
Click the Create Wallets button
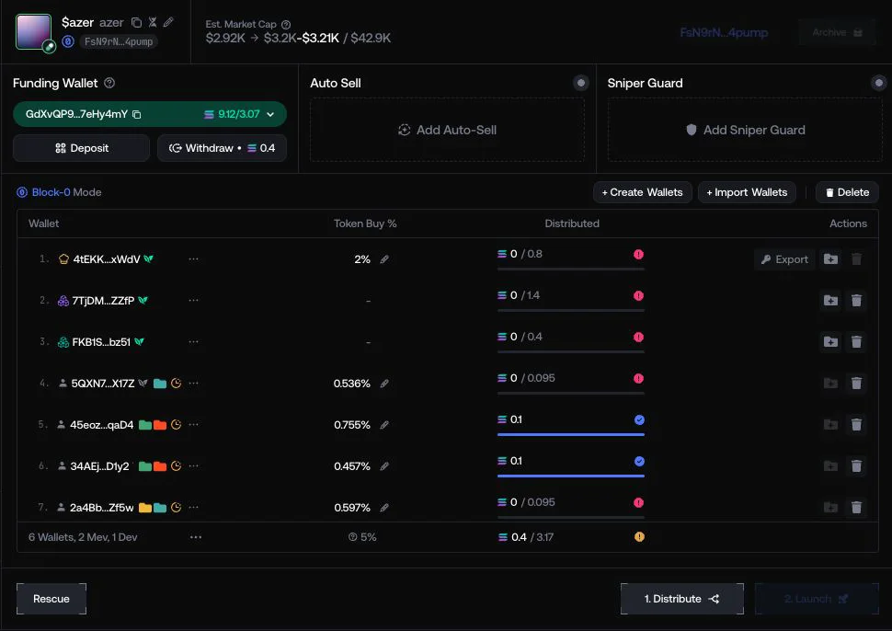pos(642,192)
